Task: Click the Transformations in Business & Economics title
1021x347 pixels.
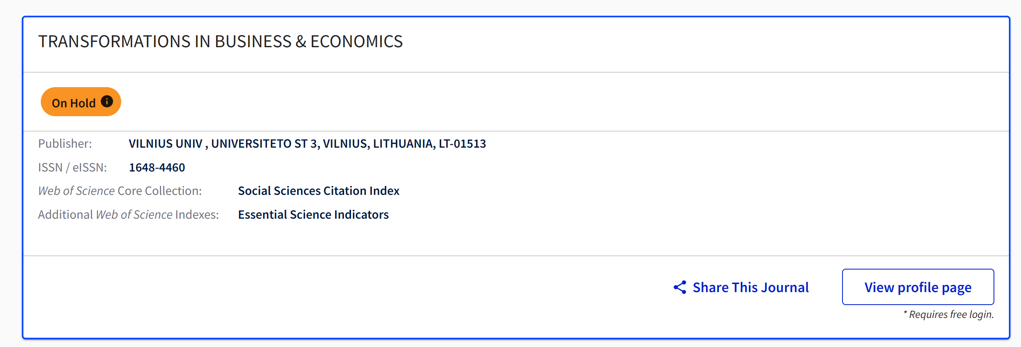Action: pyautogui.click(x=221, y=42)
